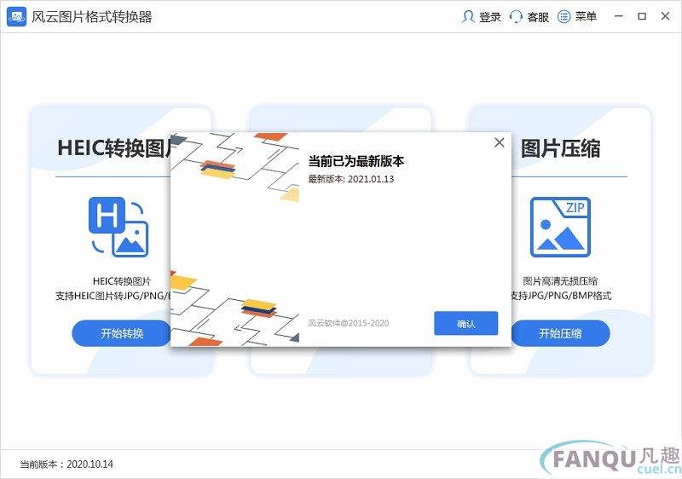
Task: Click the 客服 headset support icon
Action: 516,17
